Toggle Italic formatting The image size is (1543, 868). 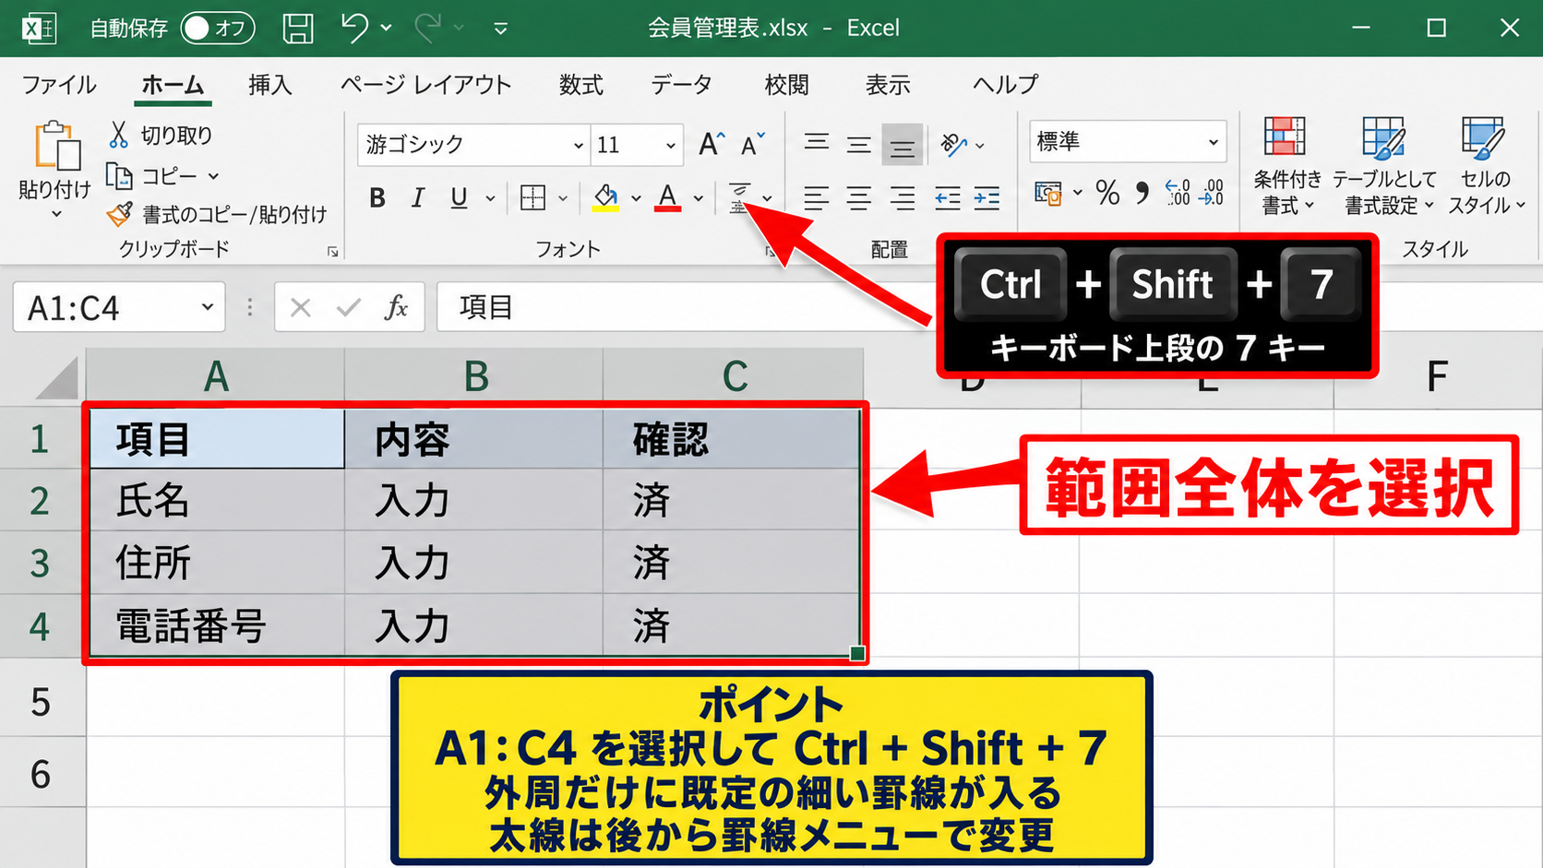pos(418,197)
